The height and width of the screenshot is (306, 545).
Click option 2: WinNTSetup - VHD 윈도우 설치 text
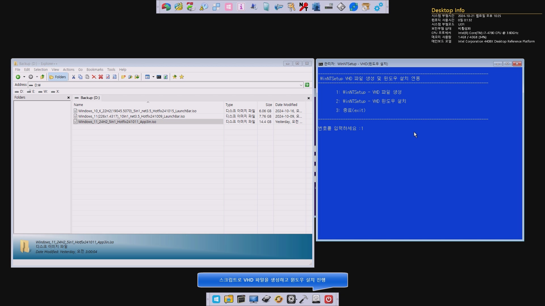[371, 101]
